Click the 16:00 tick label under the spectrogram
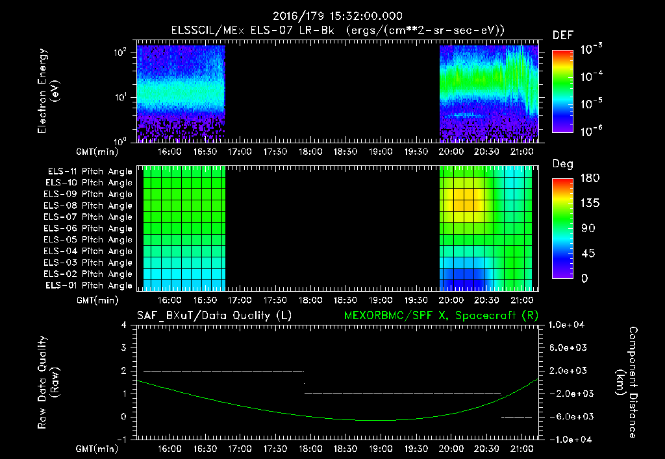Viewport: 665px width, 459px height. [169, 152]
